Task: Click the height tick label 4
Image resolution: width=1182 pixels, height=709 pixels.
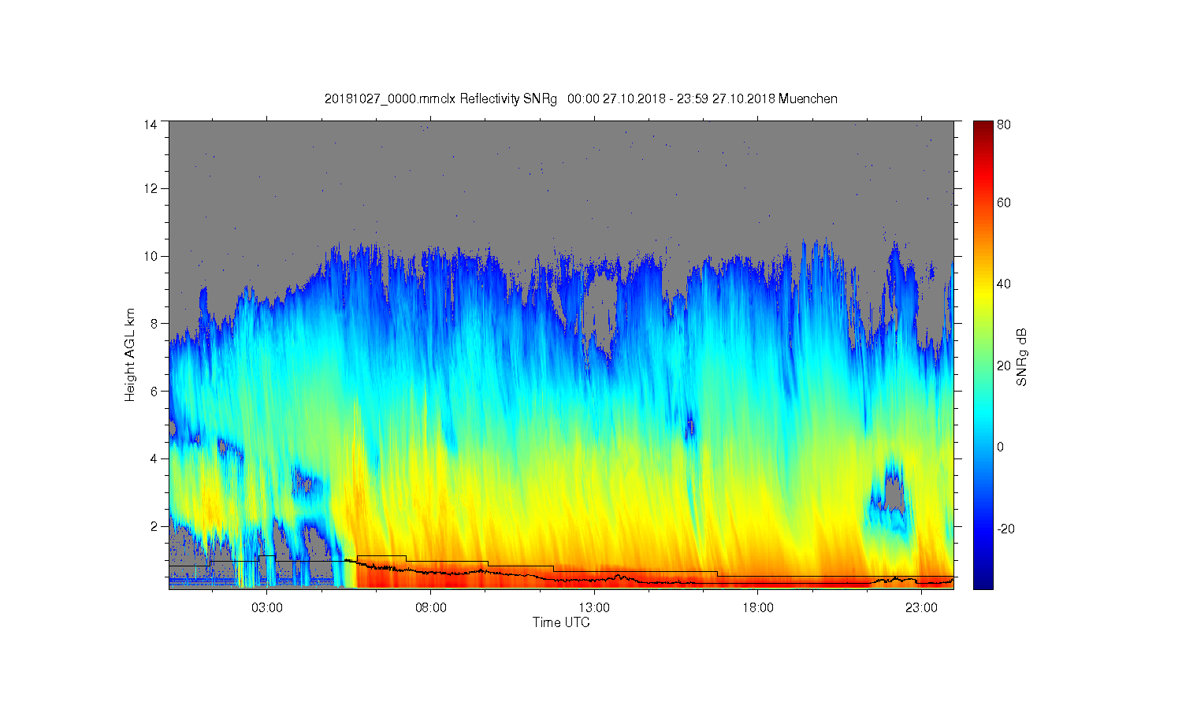Action: (154, 458)
